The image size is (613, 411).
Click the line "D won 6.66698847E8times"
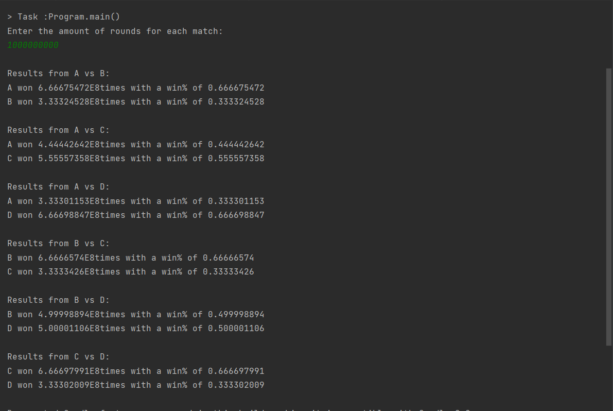click(135, 215)
